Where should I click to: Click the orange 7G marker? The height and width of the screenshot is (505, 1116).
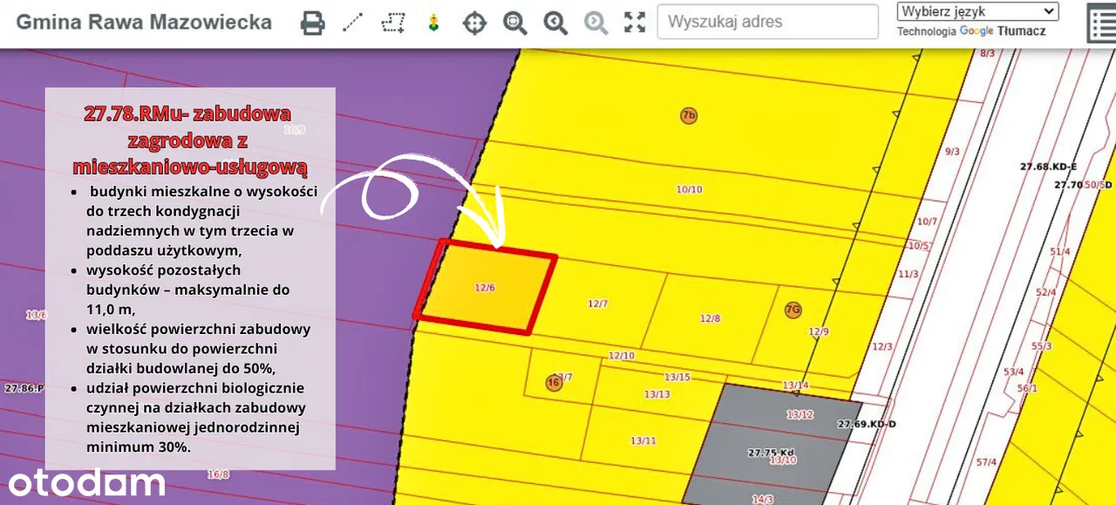[x=793, y=310]
